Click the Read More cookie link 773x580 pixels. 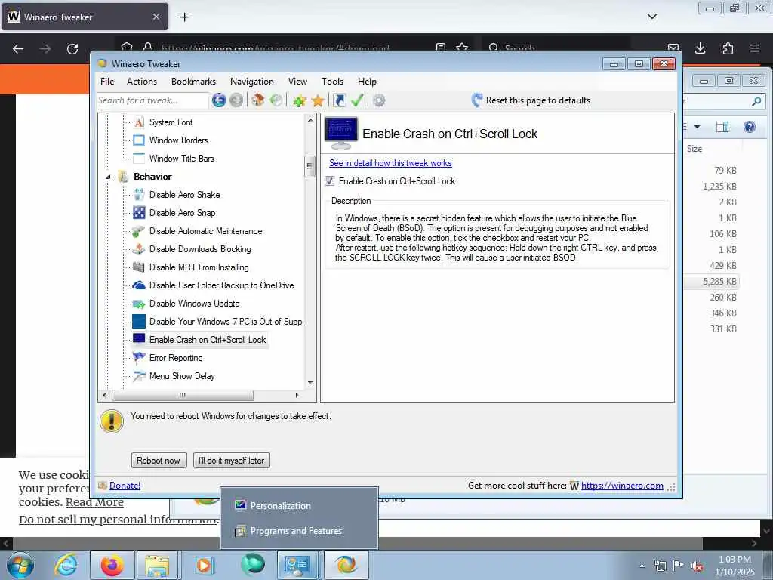coord(94,502)
